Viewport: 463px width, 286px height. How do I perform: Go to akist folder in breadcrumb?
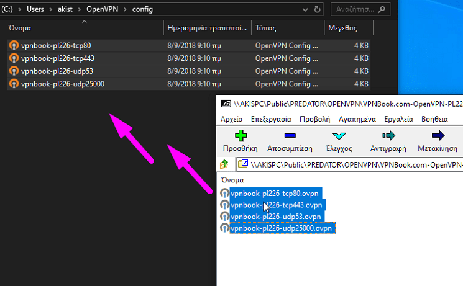pos(65,9)
